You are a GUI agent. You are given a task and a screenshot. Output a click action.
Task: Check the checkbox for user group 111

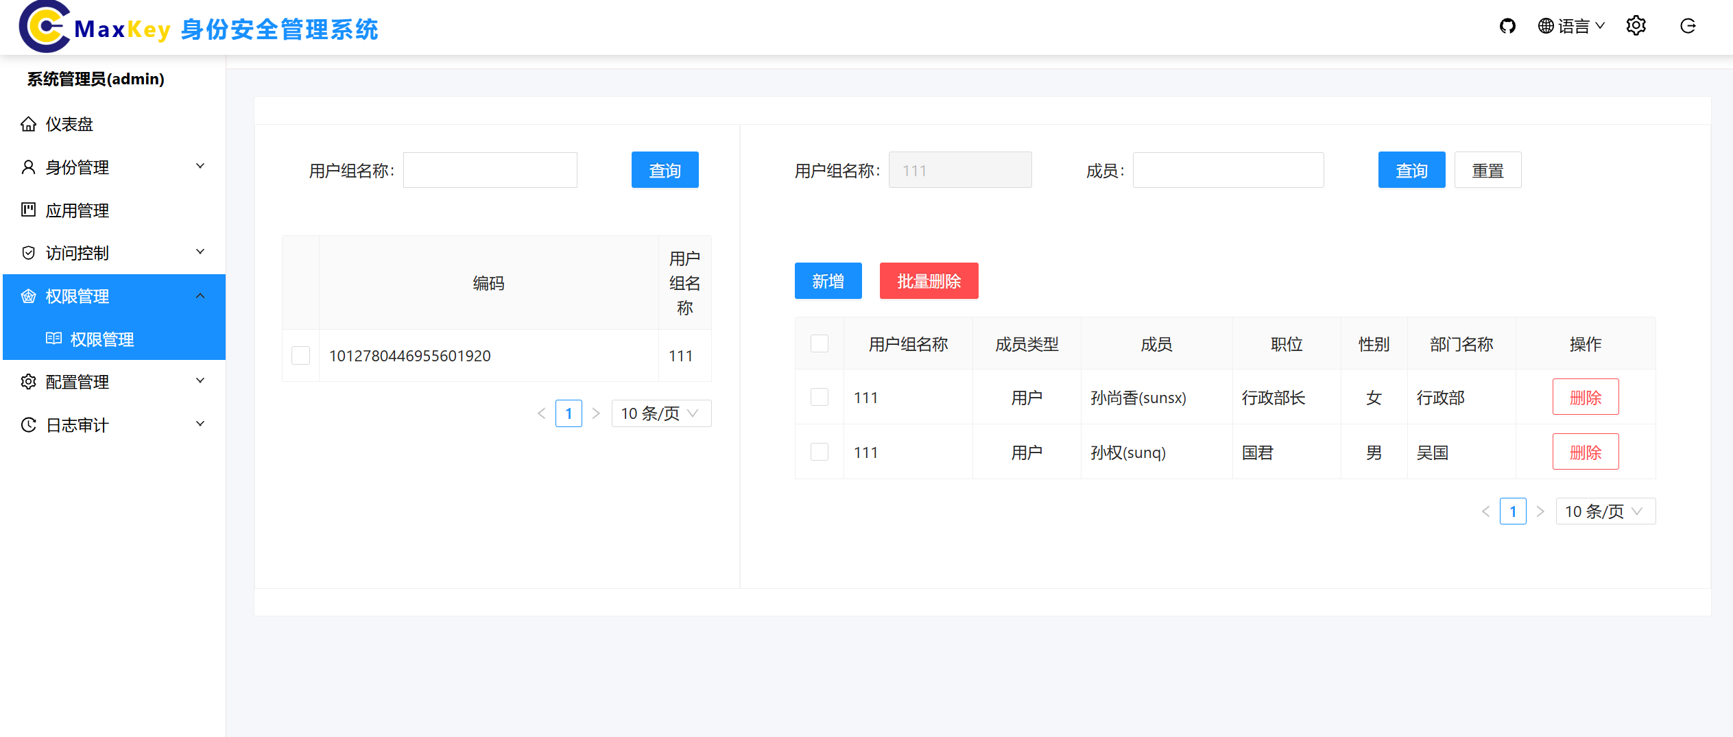(x=300, y=355)
